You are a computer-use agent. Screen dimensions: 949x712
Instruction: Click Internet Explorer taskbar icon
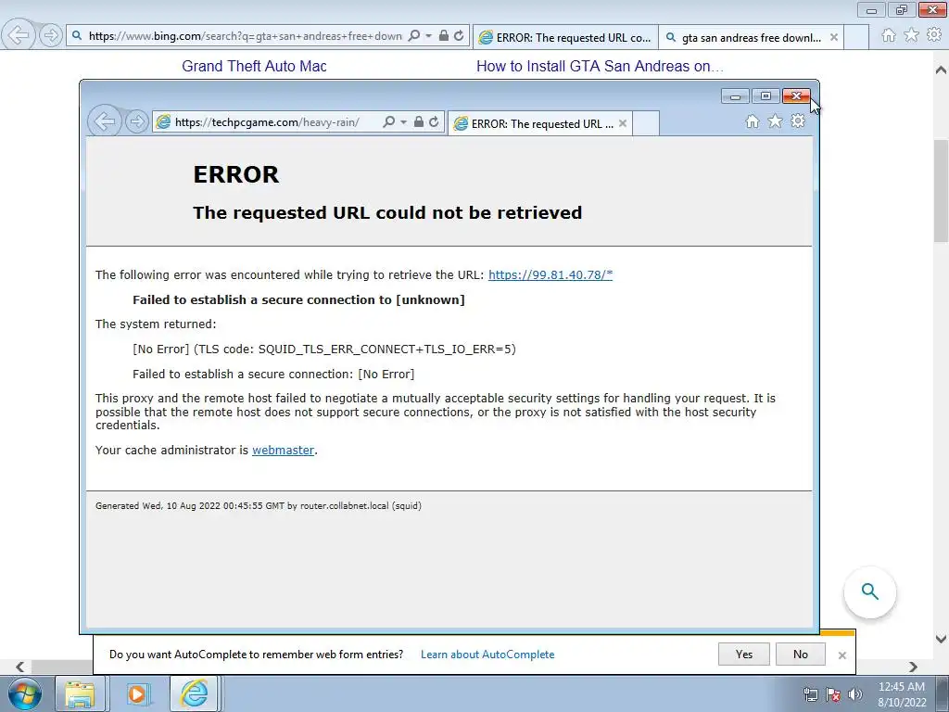(x=194, y=693)
